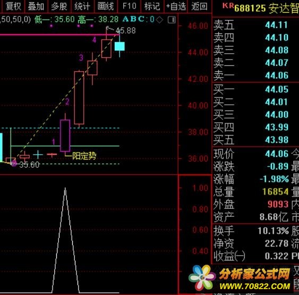Click the 高一:38.28 indicator value
Image resolution: width=299 pixels, height=295 pixels.
click(x=98, y=20)
